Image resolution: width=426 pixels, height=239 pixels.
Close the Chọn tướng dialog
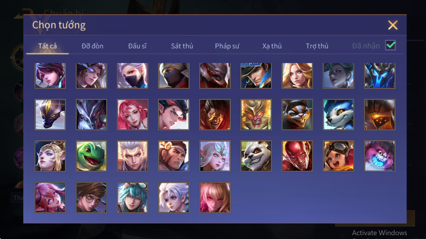pos(393,25)
